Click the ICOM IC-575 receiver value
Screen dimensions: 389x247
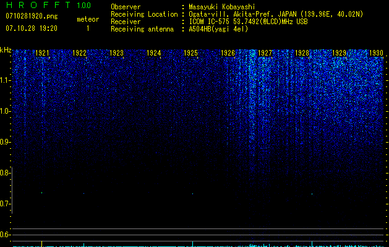[248, 22]
